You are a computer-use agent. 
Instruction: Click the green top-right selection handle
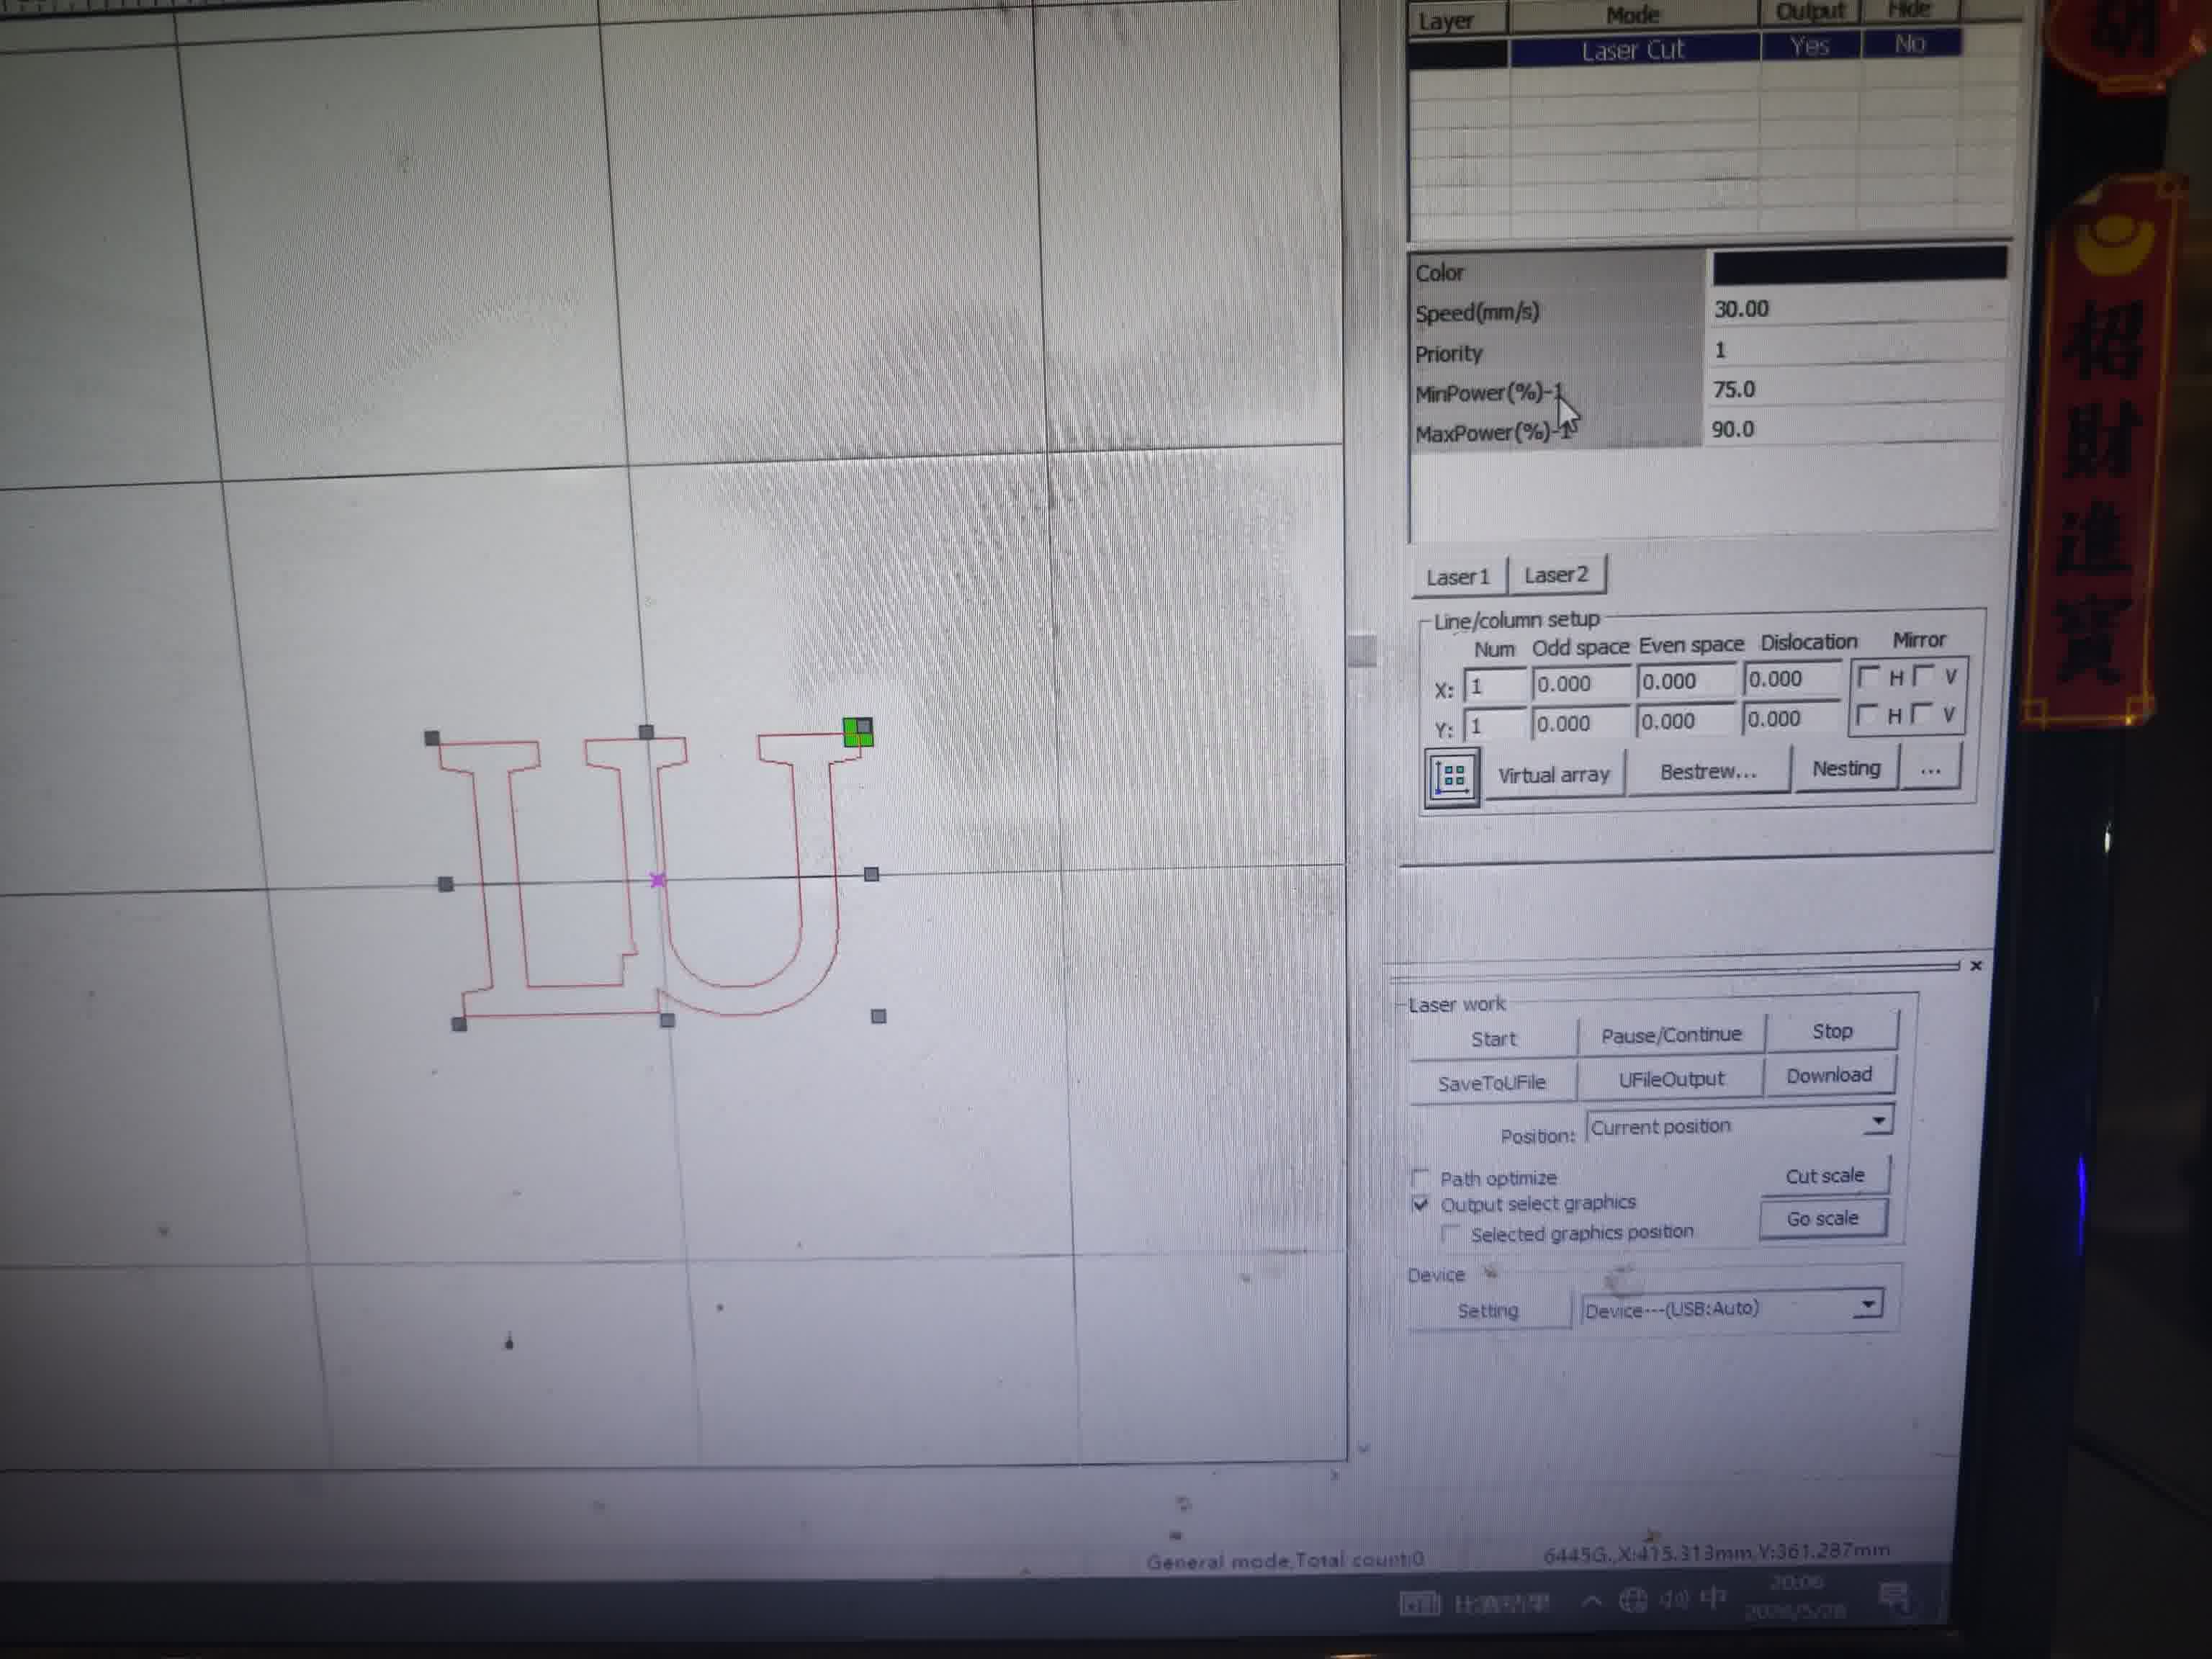tap(858, 732)
